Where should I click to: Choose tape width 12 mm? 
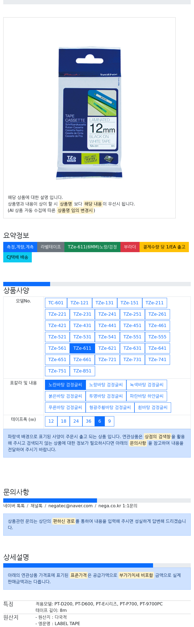[x=51, y=421]
